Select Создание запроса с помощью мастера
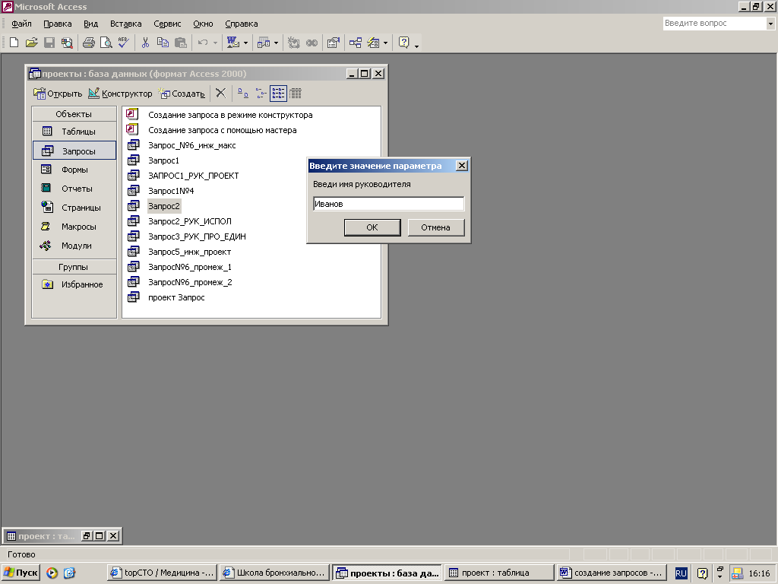 click(223, 130)
